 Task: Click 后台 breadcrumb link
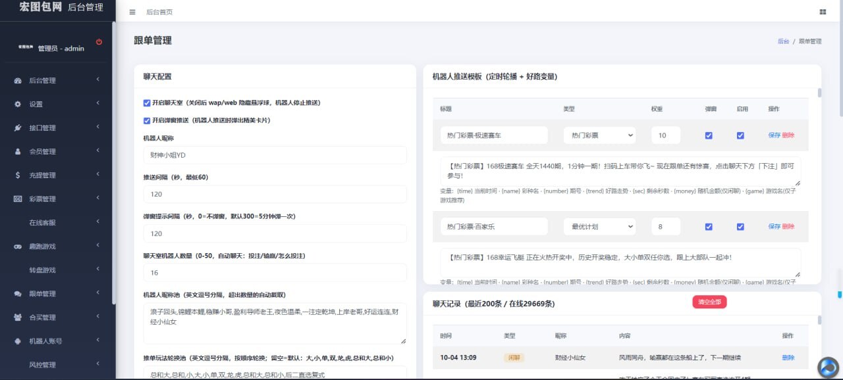[783, 41]
